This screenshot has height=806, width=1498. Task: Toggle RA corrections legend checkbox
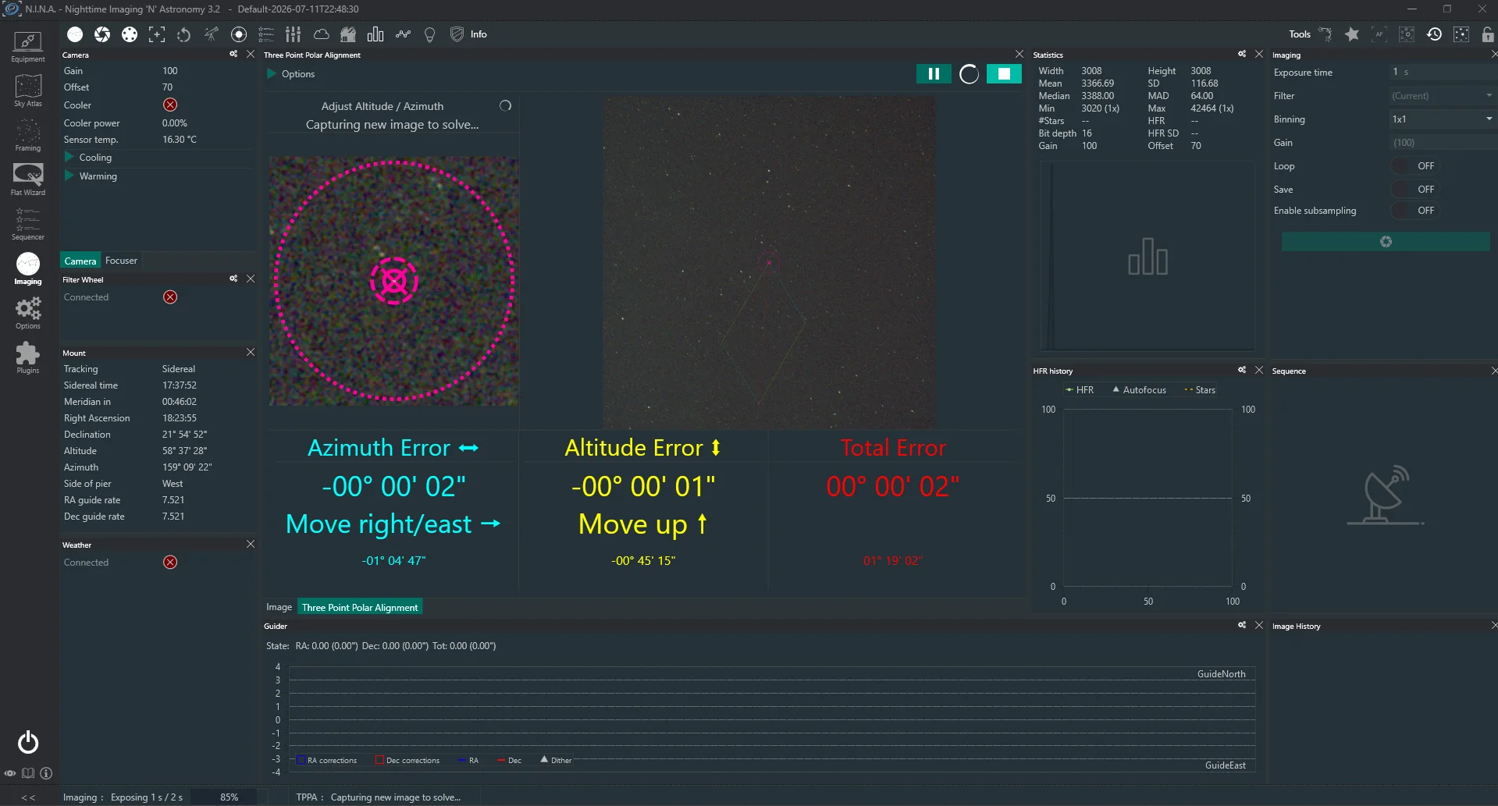tap(301, 760)
